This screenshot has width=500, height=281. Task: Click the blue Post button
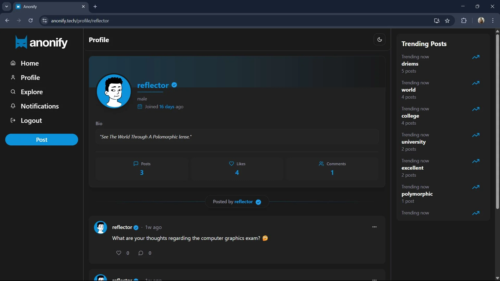coord(42,140)
